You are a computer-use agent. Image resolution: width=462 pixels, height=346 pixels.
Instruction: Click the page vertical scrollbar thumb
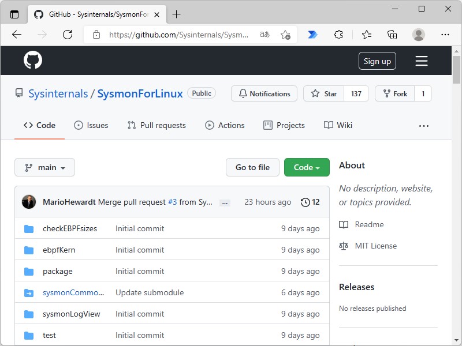(x=456, y=70)
